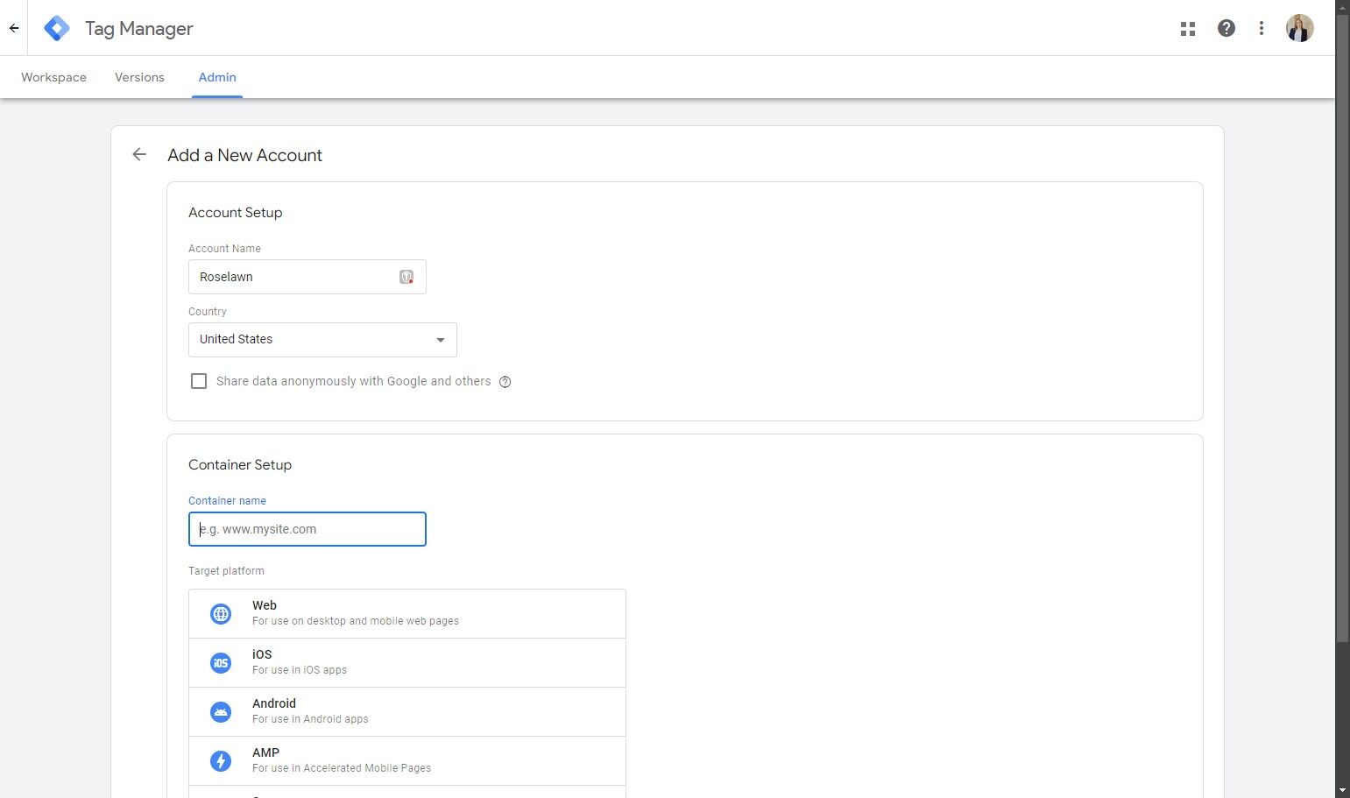Click the Country field label
Image resolution: width=1350 pixels, height=798 pixels.
[x=208, y=312]
